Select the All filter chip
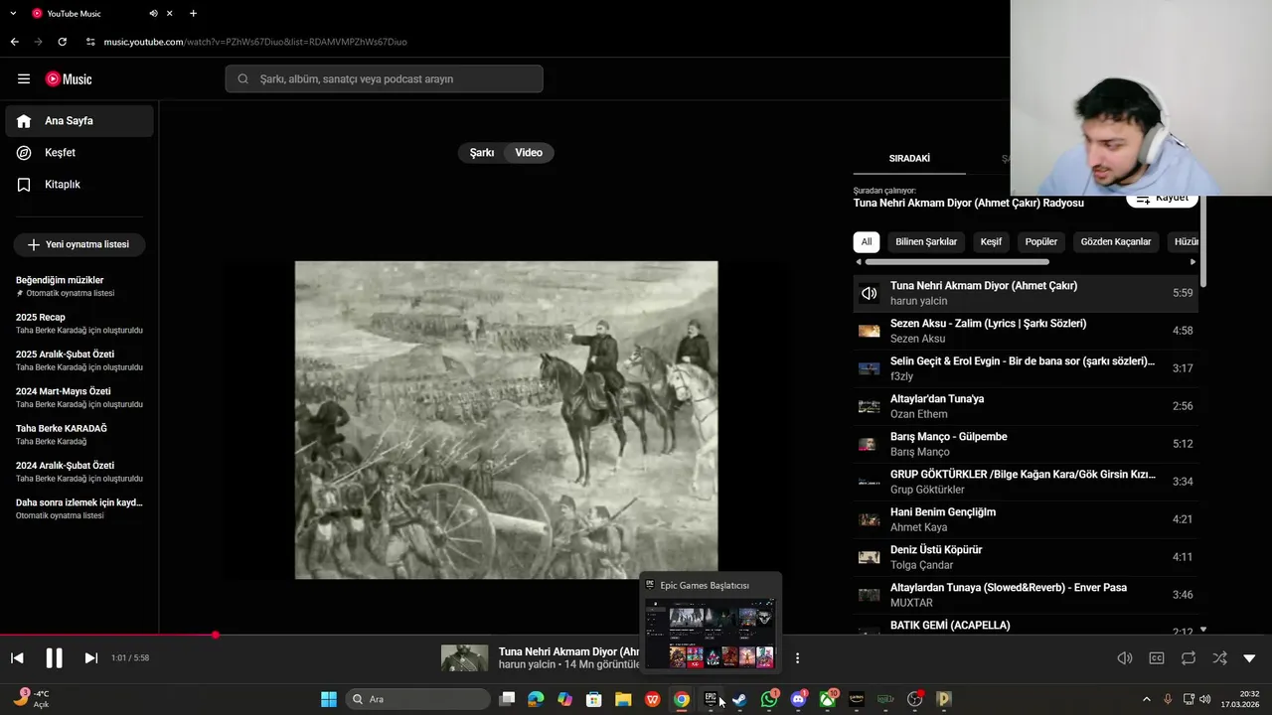Viewport: 1272px width, 715px height. pos(867,241)
